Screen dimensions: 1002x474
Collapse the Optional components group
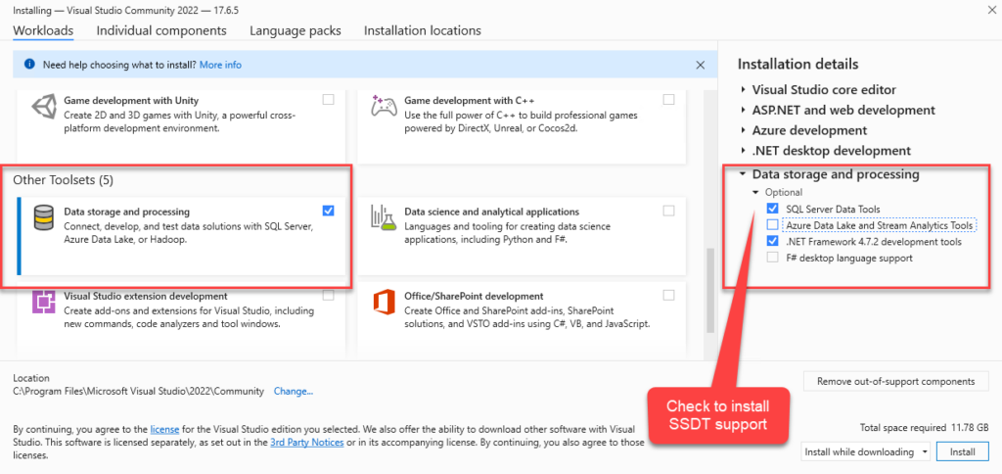[756, 193]
